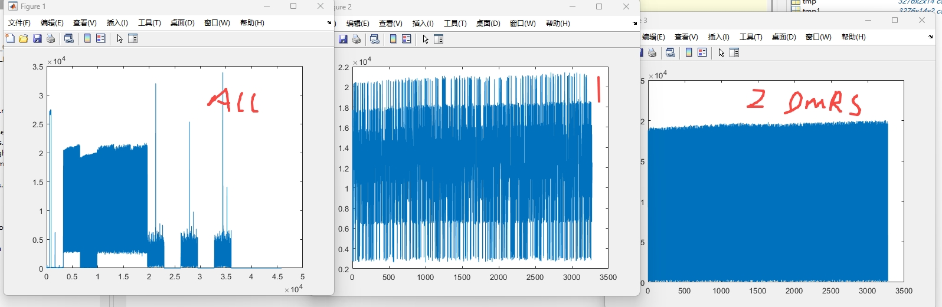The height and width of the screenshot is (307, 942).
Task: Click Link Plot icon in Figure 2 toolbar
Action: 375,39
